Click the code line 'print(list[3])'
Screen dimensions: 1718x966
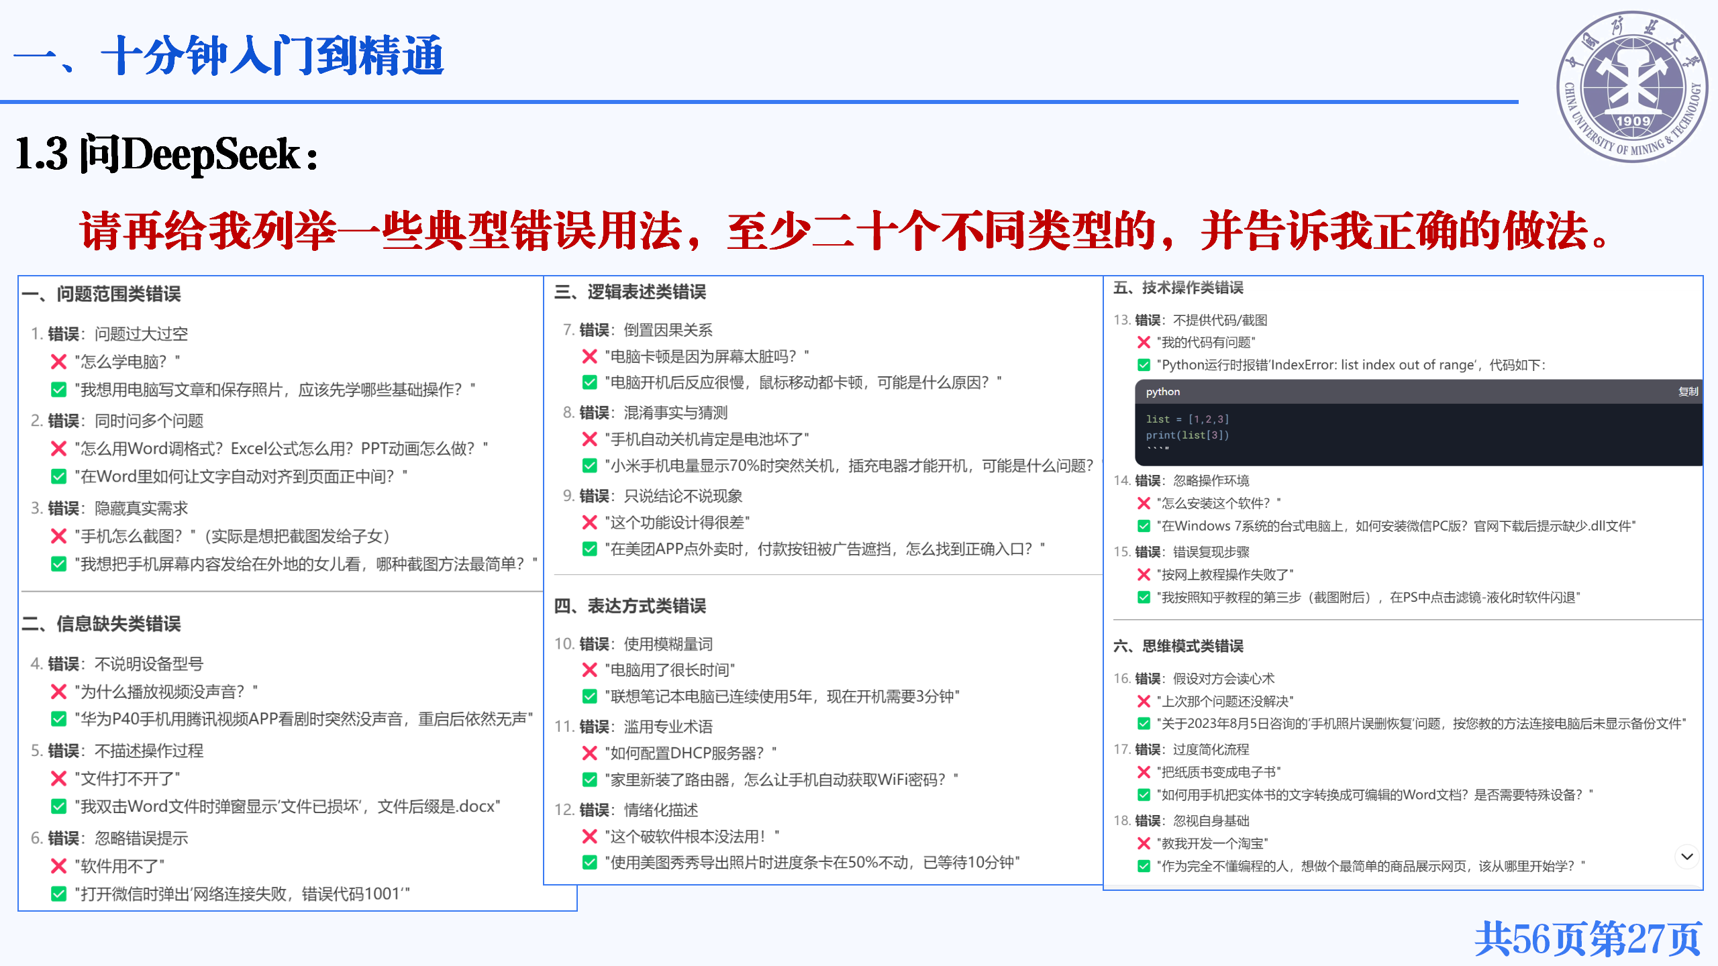(x=1187, y=435)
